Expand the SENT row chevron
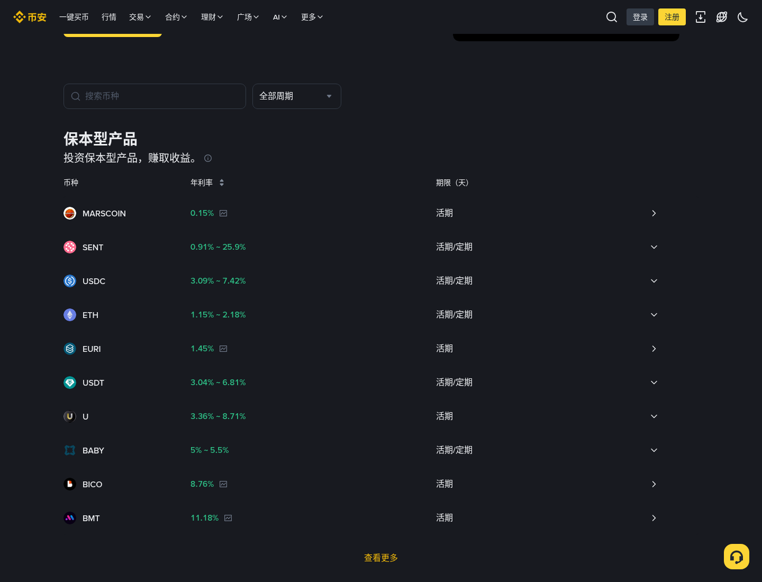The width and height of the screenshot is (762, 582). click(654, 247)
